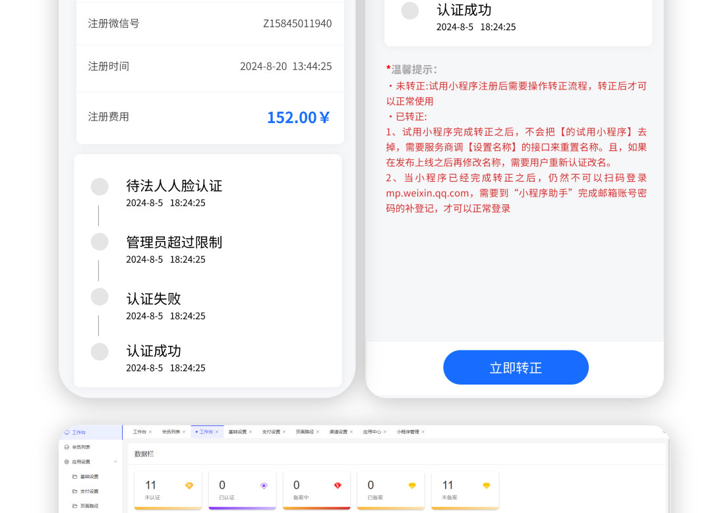Click the yellow icon on 未备案 card
The height and width of the screenshot is (513, 712).
click(487, 486)
